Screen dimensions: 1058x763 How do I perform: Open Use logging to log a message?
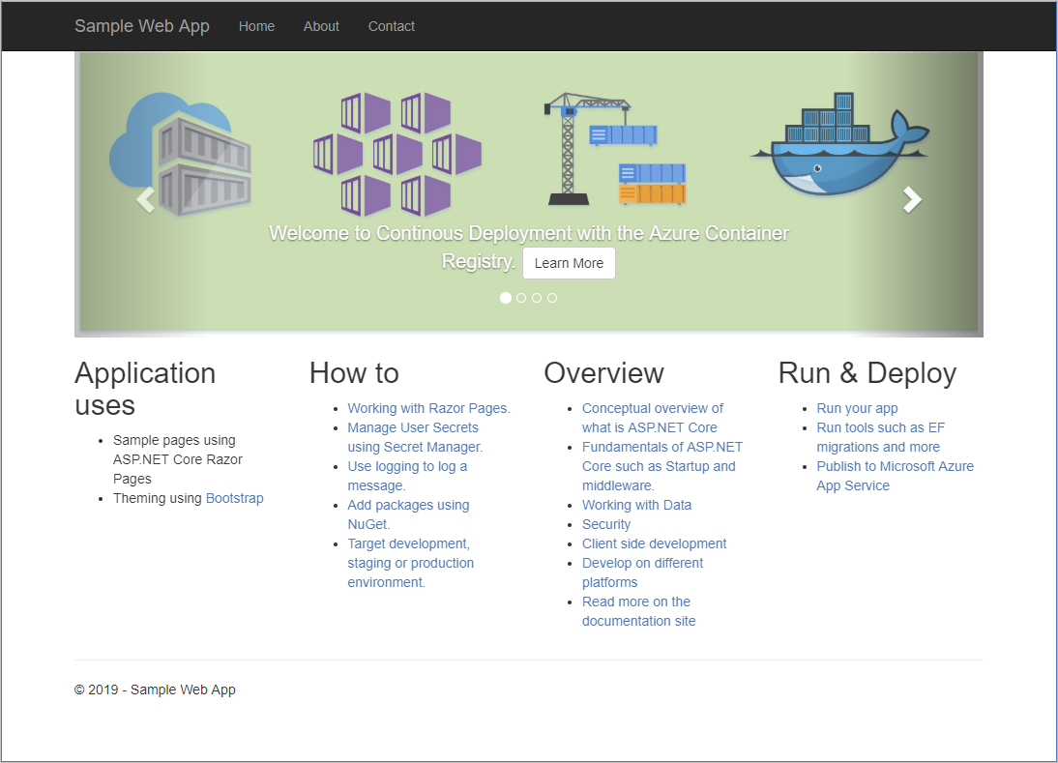click(x=407, y=476)
